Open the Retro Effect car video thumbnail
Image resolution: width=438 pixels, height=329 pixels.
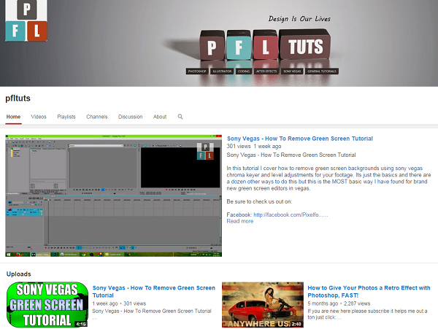point(262,304)
